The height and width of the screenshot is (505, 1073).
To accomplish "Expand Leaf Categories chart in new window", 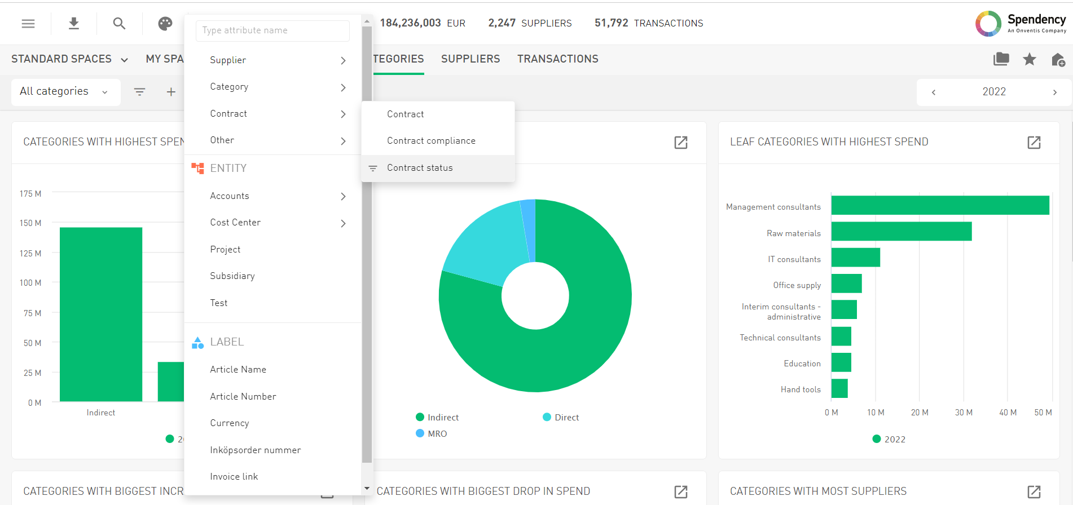I will coord(1034,143).
